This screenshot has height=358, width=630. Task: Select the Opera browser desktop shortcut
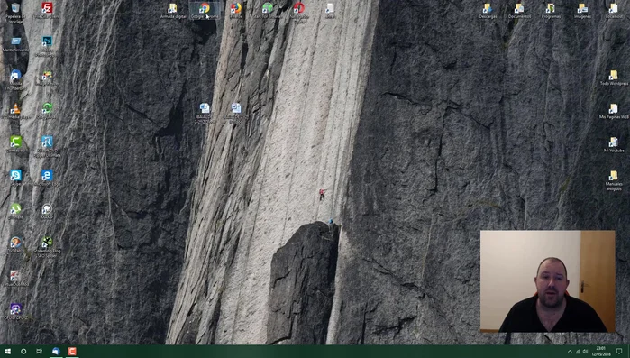pyautogui.click(x=299, y=12)
